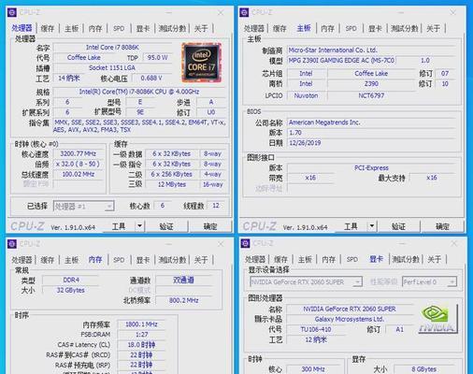Click the 1800.1 MHz memory frequency value
Image resolution: width=473 pixels, height=374 pixels.
pyautogui.click(x=141, y=324)
